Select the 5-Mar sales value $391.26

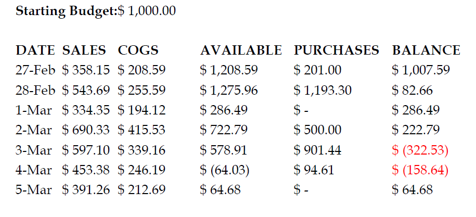click(86, 190)
